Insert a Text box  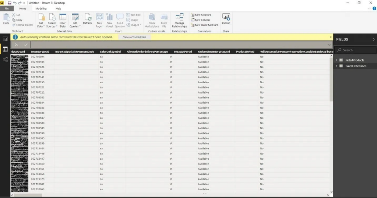(x=133, y=15)
